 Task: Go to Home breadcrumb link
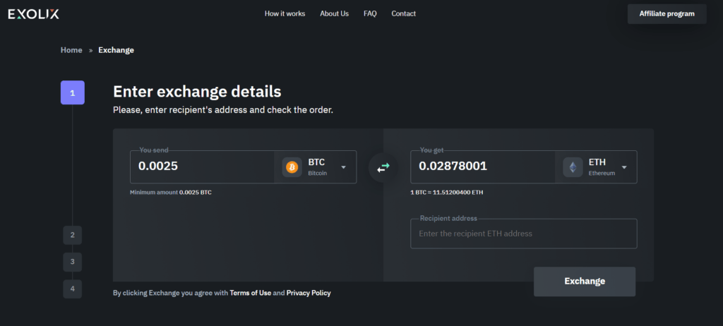click(x=71, y=50)
